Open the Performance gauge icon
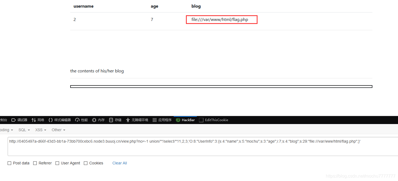This screenshot has width=398, height=181. click(x=77, y=120)
